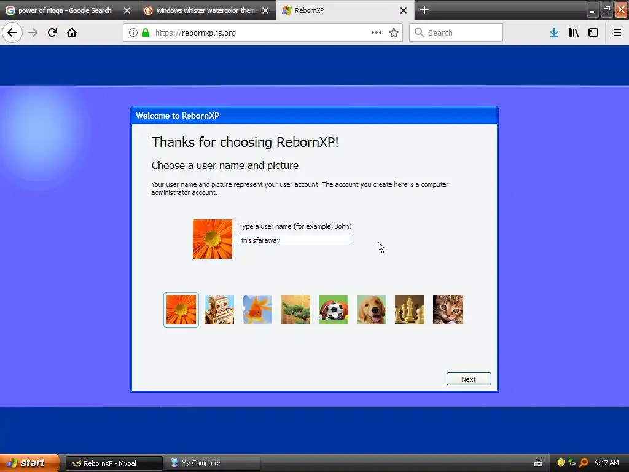
Task: Click the orange magnifier tray icon
Action: click(584, 463)
